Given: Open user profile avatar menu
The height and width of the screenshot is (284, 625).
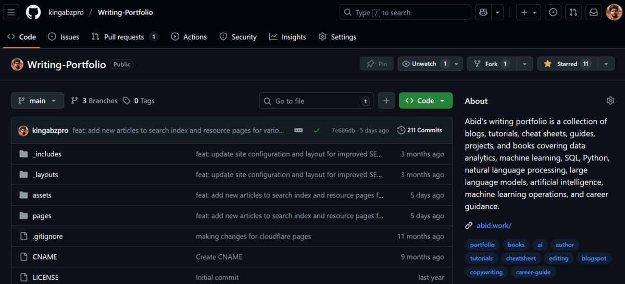Looking at the screenshot, I should click(614, 13).
